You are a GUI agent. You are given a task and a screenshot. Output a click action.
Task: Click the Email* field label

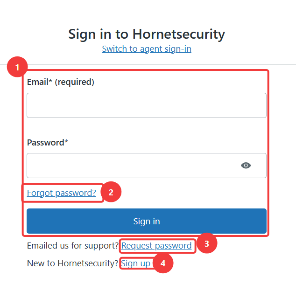pyautogui.click(x=40, y=82)
